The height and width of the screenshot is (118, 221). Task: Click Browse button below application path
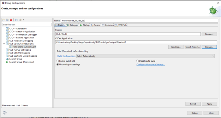click(209, 47)
